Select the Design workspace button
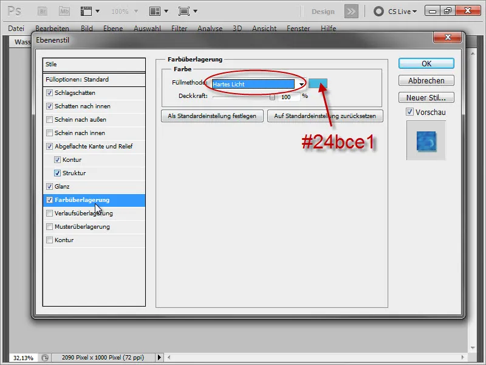Viewport: 486px width, 365px height. coord(323,12)
